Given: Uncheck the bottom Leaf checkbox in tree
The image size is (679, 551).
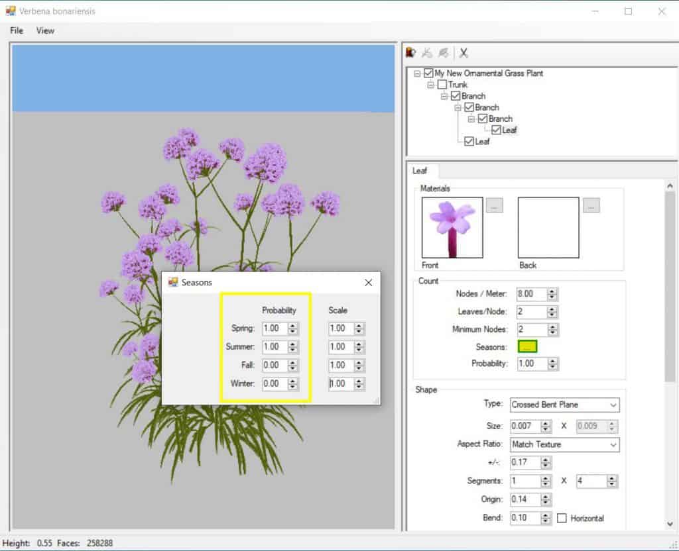Looking at the screenshot, I should (469, 142).
